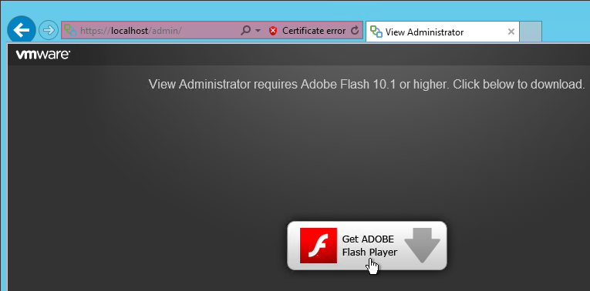Open the Certificate error details
The height and width of the screenshot is (291, 590).
pyautogui.click(x=314, y=31)
